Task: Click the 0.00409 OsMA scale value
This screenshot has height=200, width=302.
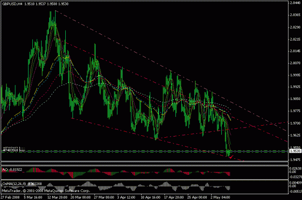Action: point(295,183)
